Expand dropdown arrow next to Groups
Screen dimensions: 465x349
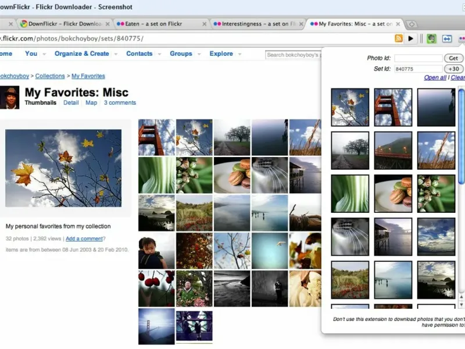(199, 54)
